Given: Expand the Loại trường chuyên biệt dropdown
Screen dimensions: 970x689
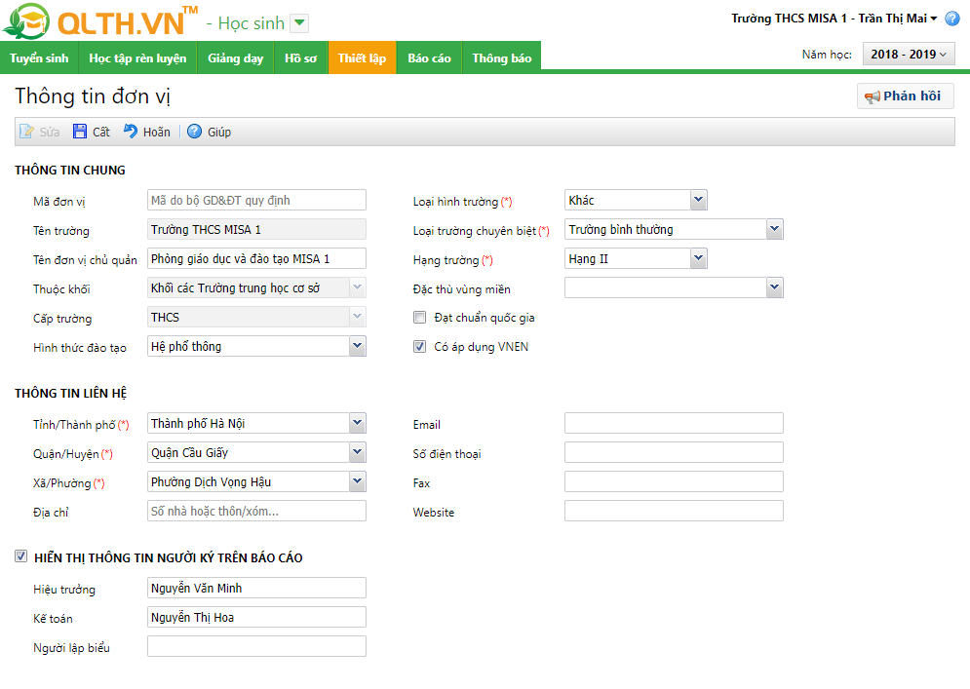Looking at the screenshot, I should coord(774,229).
